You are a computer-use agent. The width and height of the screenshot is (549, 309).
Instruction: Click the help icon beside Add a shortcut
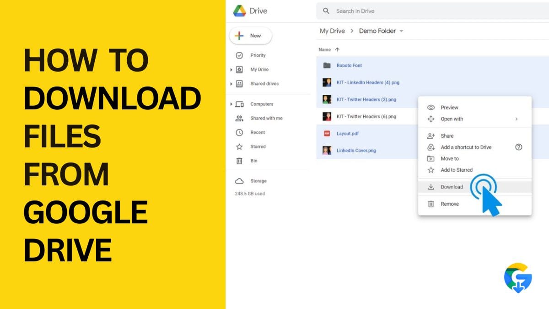[518, 147]
